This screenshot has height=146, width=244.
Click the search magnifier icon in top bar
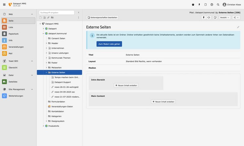[218, 5]
